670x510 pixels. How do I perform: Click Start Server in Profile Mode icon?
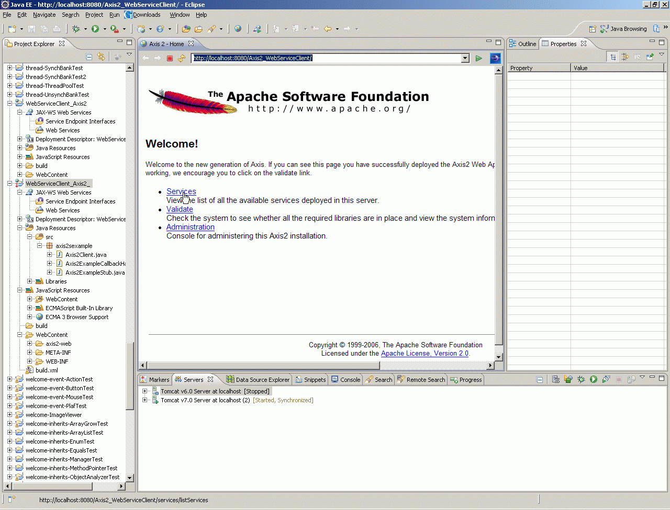pyautogui.click(x=606, y=379)
